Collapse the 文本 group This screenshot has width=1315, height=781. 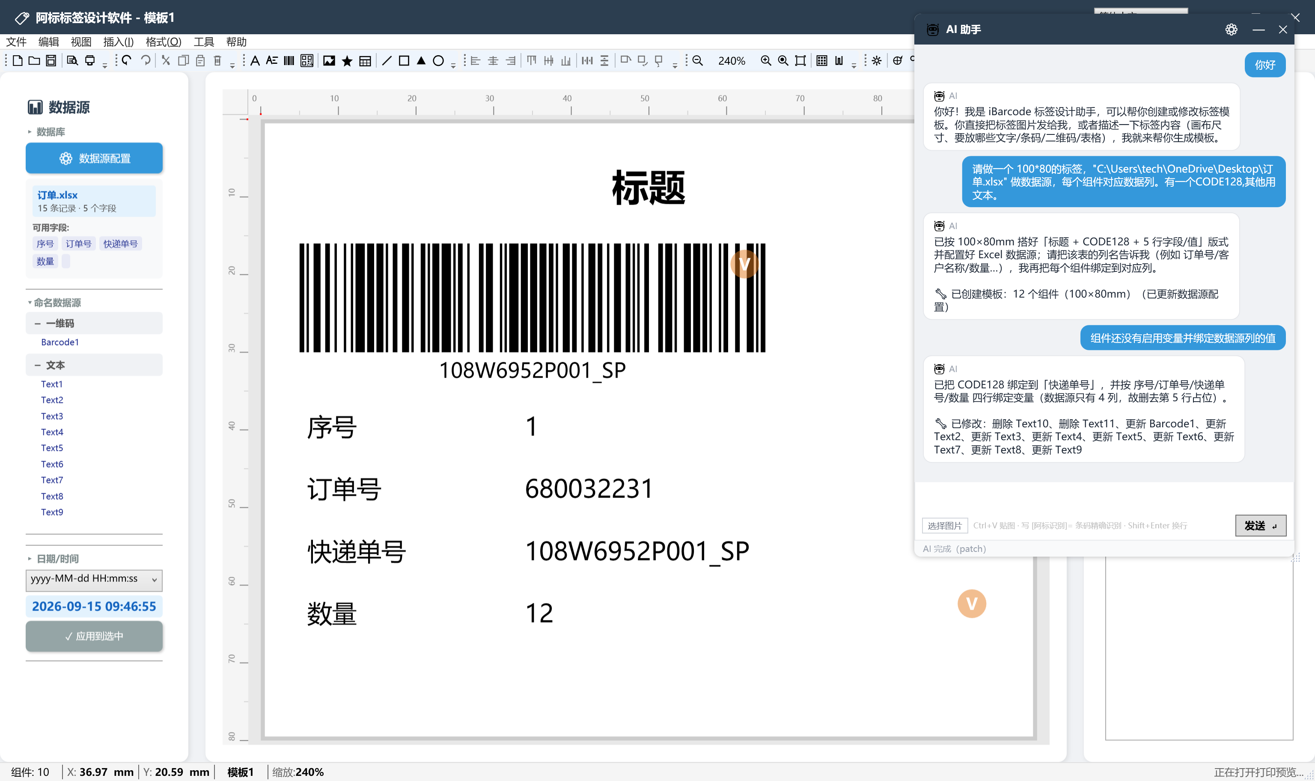(x=37, y=365)
